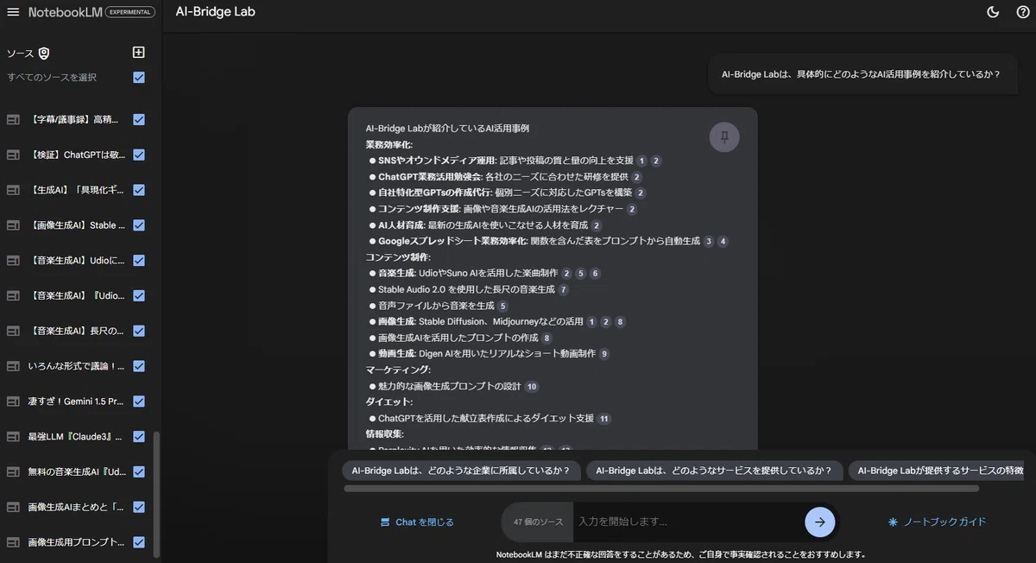The image size is (1036, 563).
Task: Uncheck the 無料の音楽生成AI『Ud source checkbox
Action: 139,471
